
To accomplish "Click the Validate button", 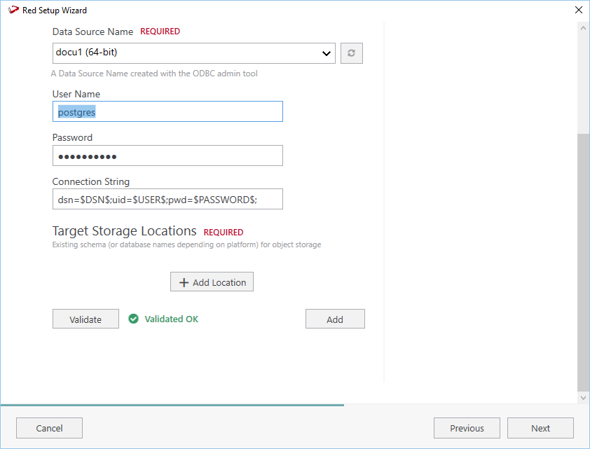I will (85, 319).
